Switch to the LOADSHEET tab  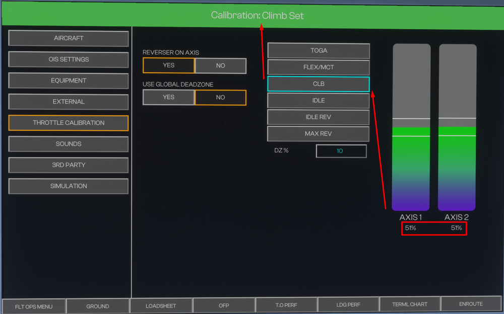pos(161,305)
